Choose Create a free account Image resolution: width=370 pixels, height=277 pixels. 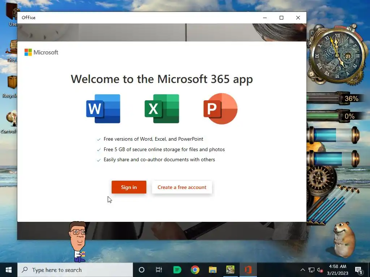tap(182, 187)
